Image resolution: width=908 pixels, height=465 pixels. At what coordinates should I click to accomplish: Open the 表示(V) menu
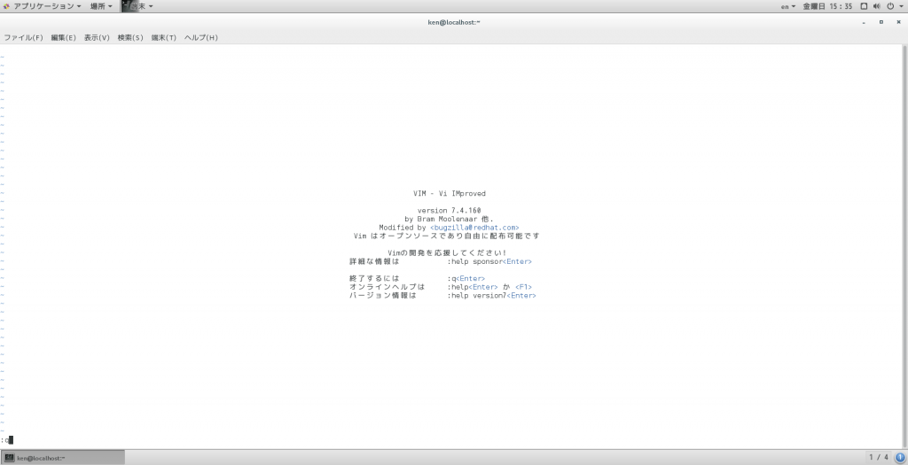[97, 37]
